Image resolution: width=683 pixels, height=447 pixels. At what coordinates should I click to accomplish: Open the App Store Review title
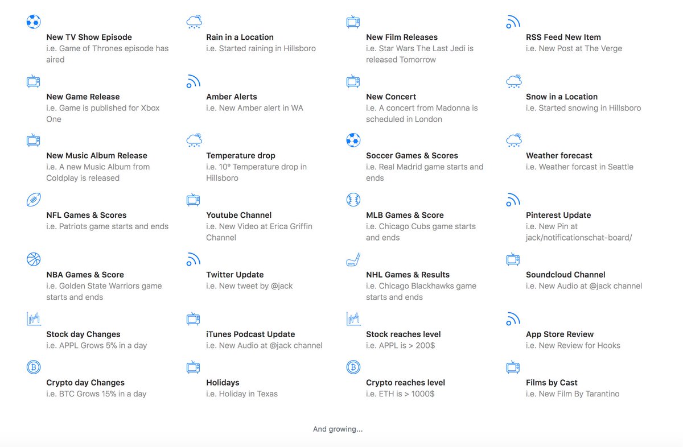coord(559,334)
